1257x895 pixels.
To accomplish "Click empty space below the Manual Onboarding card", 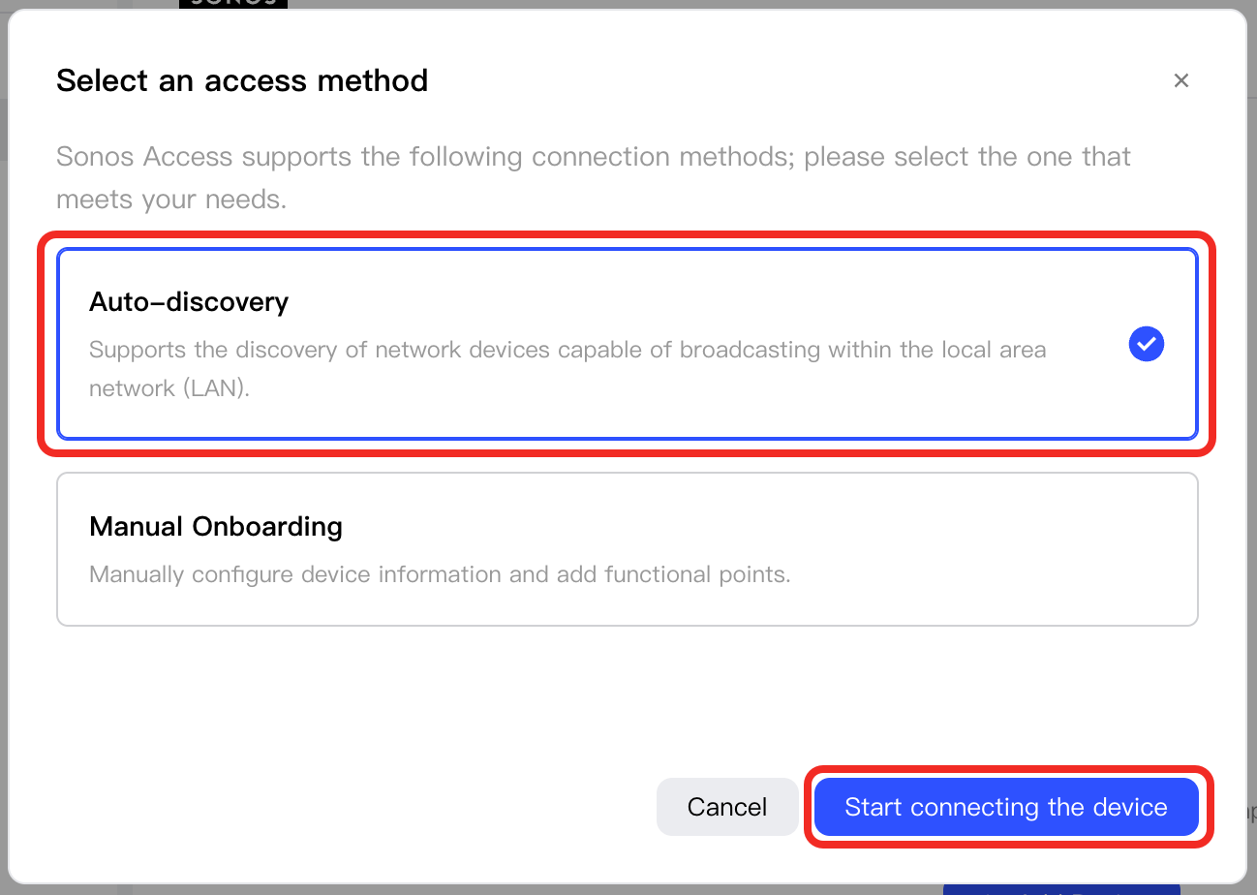I will (628, 699).
